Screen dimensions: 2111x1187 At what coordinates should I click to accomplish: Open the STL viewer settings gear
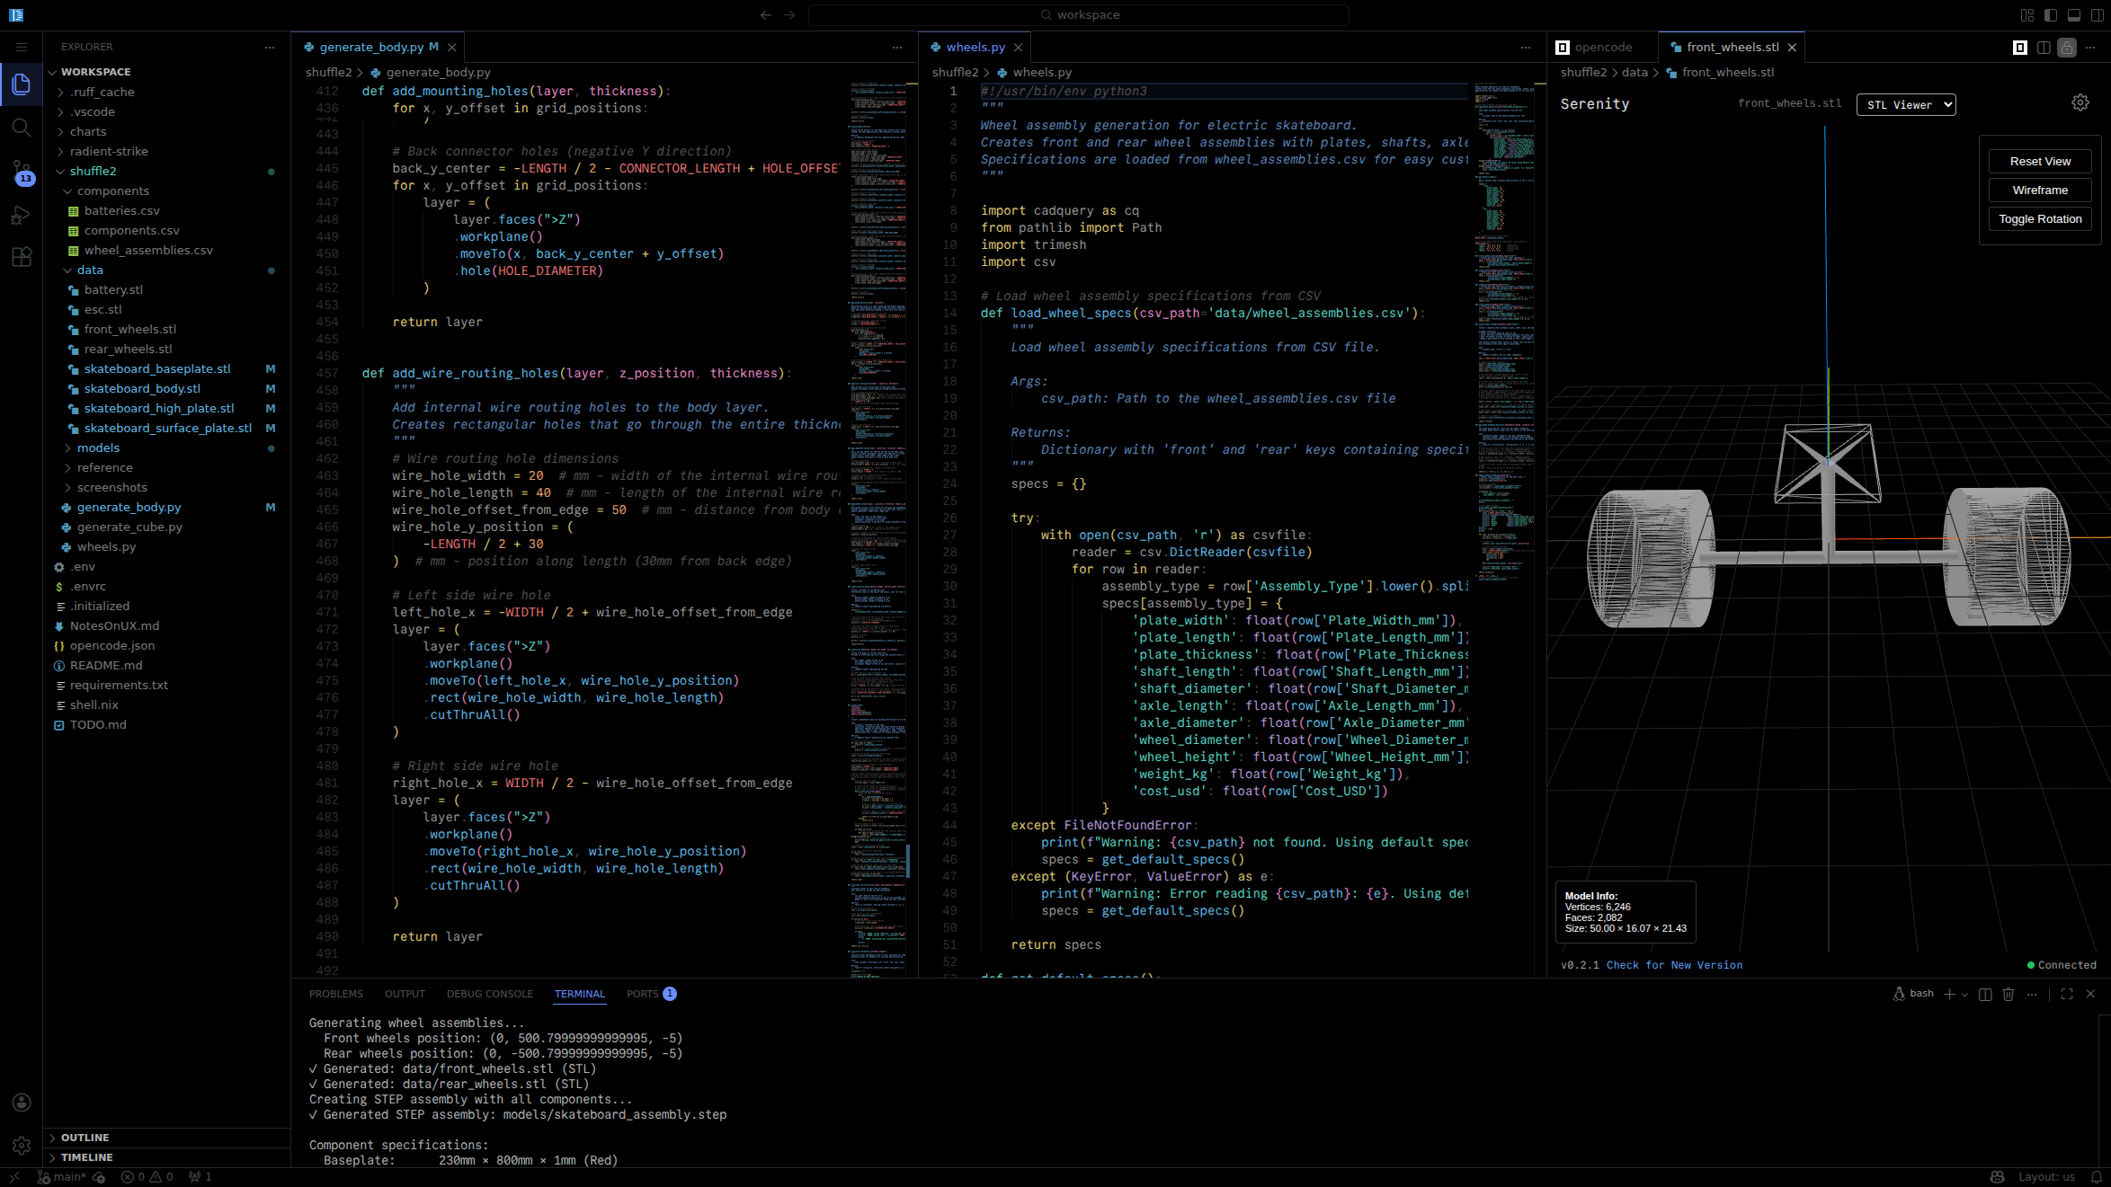[x=2080, y=102]
